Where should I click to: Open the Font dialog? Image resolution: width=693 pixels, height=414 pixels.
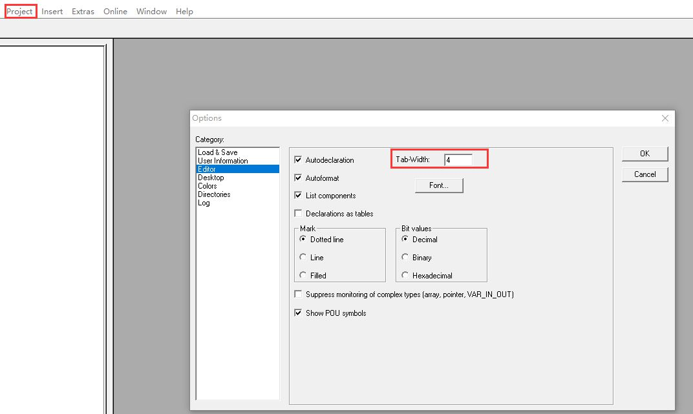[x=439, y=185]
